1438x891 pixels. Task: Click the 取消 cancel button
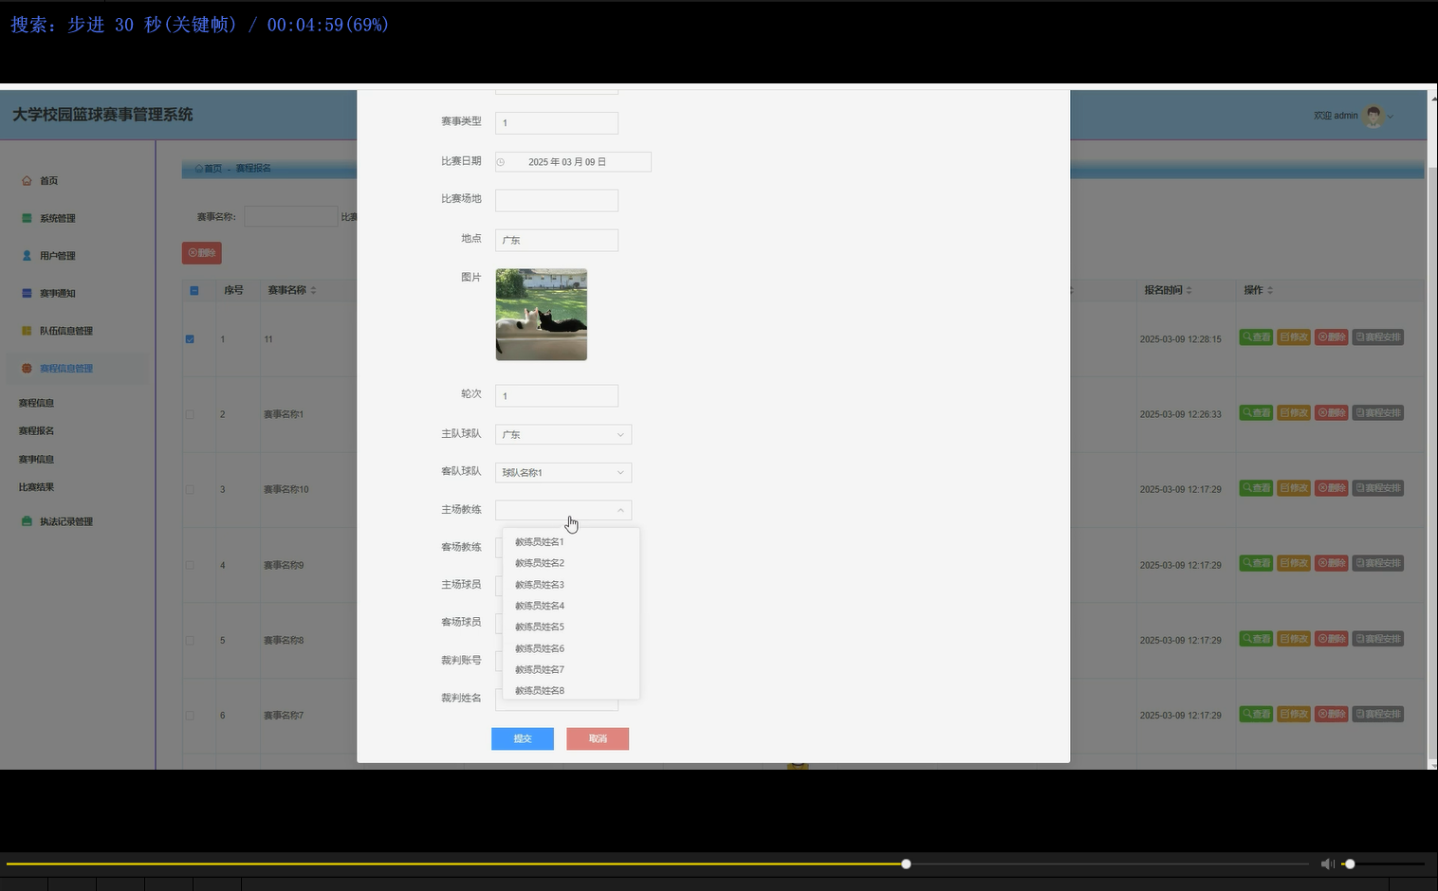click(598, 738)
